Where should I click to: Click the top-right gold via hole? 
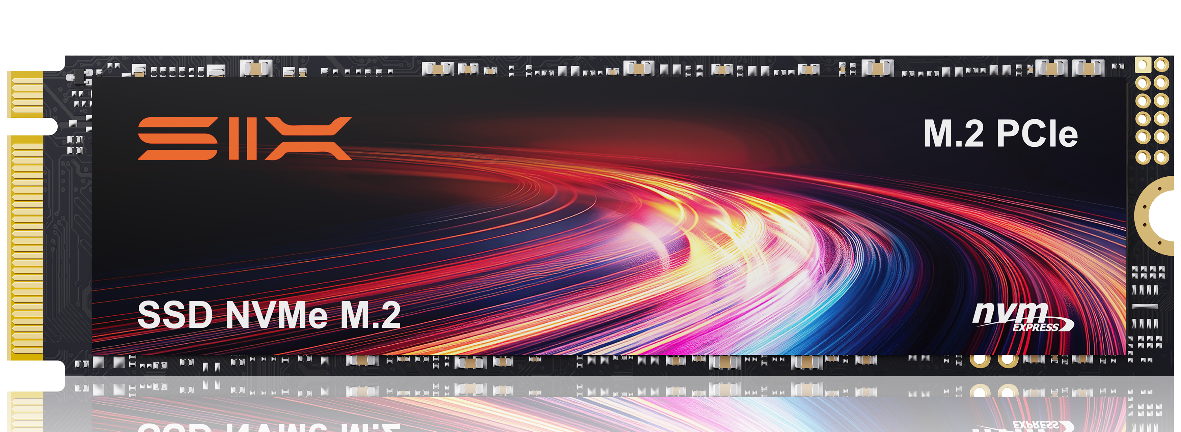[1161, 65]
